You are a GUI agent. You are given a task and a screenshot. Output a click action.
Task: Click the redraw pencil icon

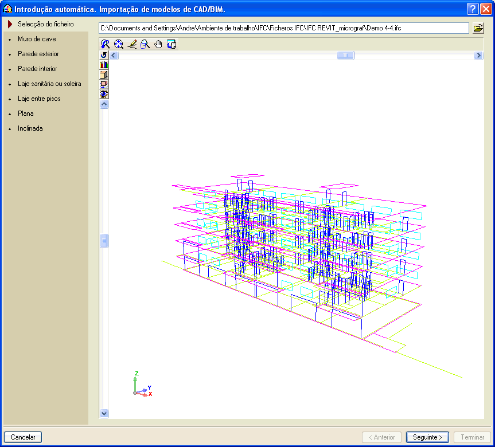(x=132, y=44)
